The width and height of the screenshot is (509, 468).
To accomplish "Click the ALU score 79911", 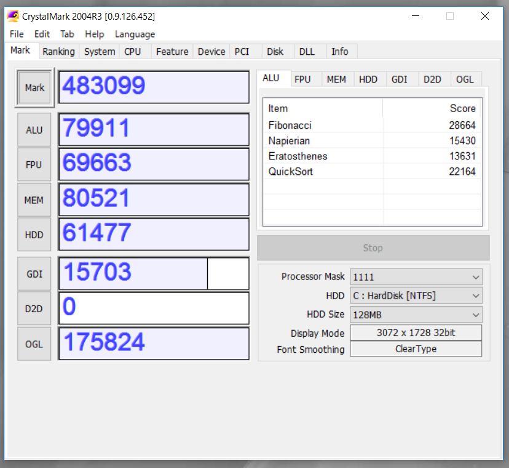I will point(154,129).
